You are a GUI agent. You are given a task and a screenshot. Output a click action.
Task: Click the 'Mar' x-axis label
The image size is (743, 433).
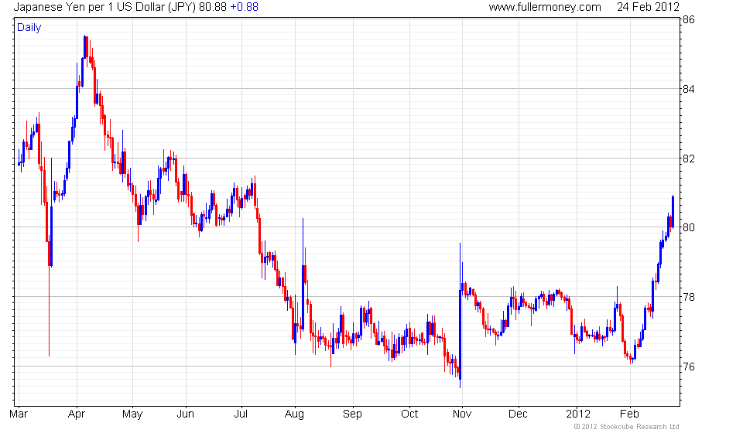(19, 414)
